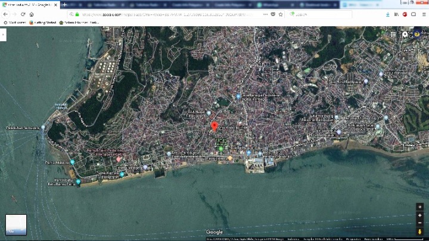Switch map view using the layer thumbnail

click(x=16, y=224)
